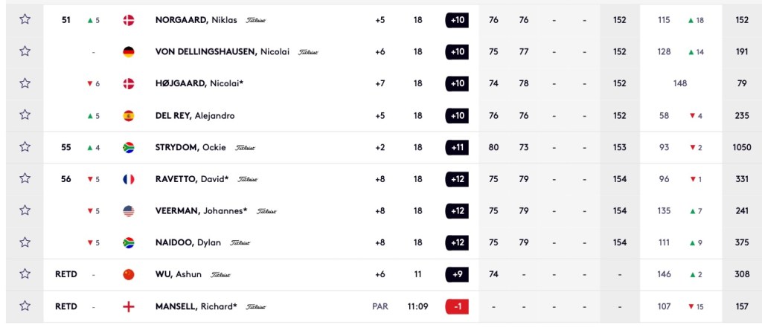Click South Africa flag beside Strydom

coord(128,147)
